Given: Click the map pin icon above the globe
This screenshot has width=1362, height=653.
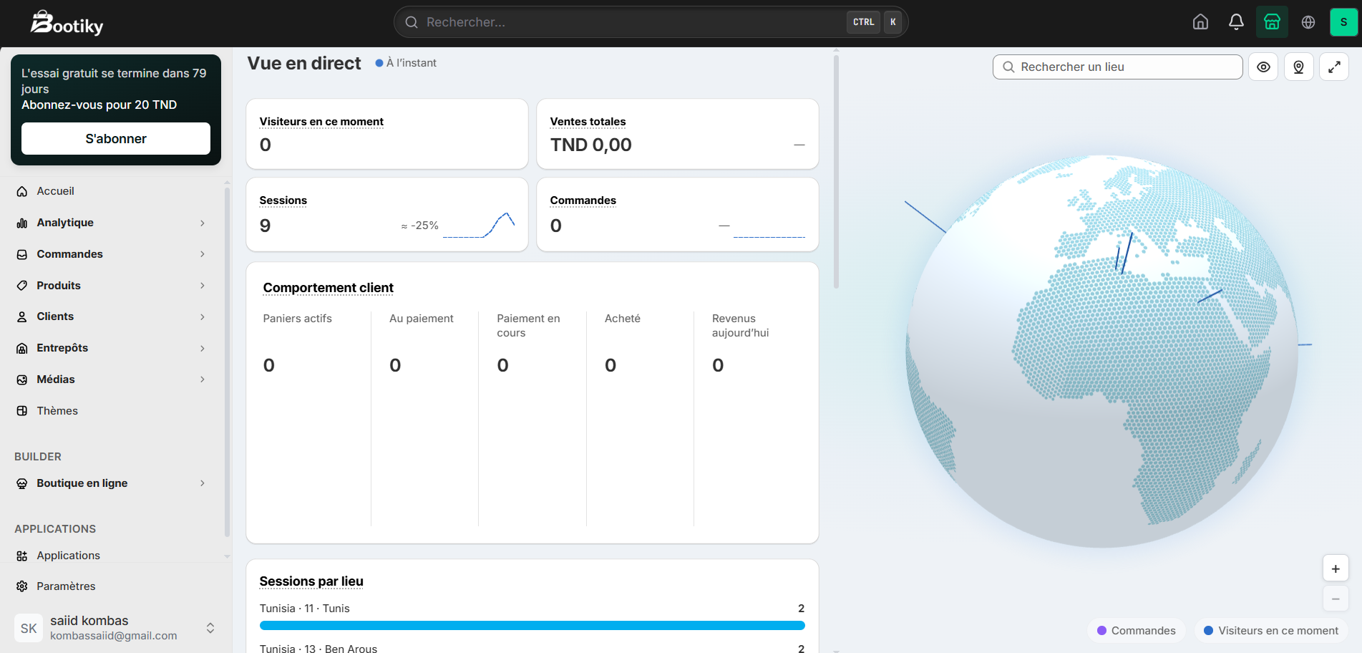Looking at the screenshot, I should click(1298, 67).
